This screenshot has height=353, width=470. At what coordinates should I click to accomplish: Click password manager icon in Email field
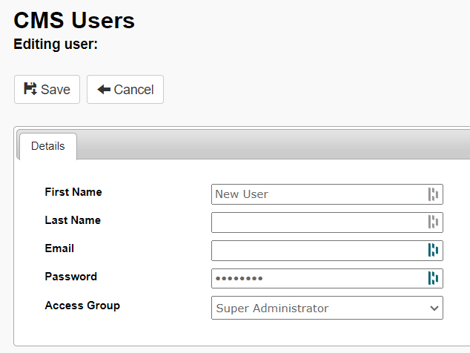[x=433, y=250]
